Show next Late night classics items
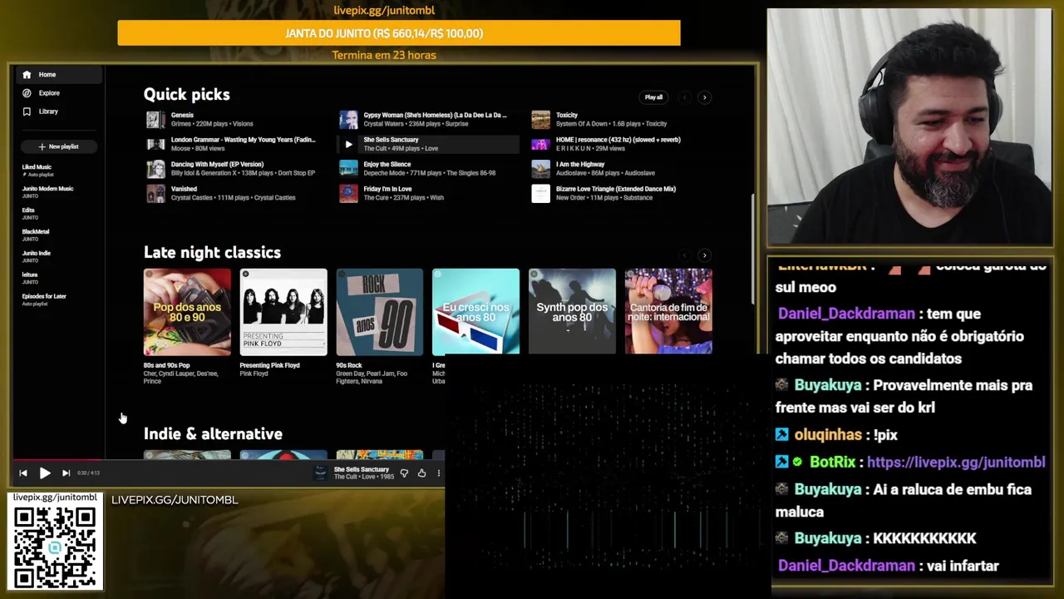 click(x=704, y=255)
